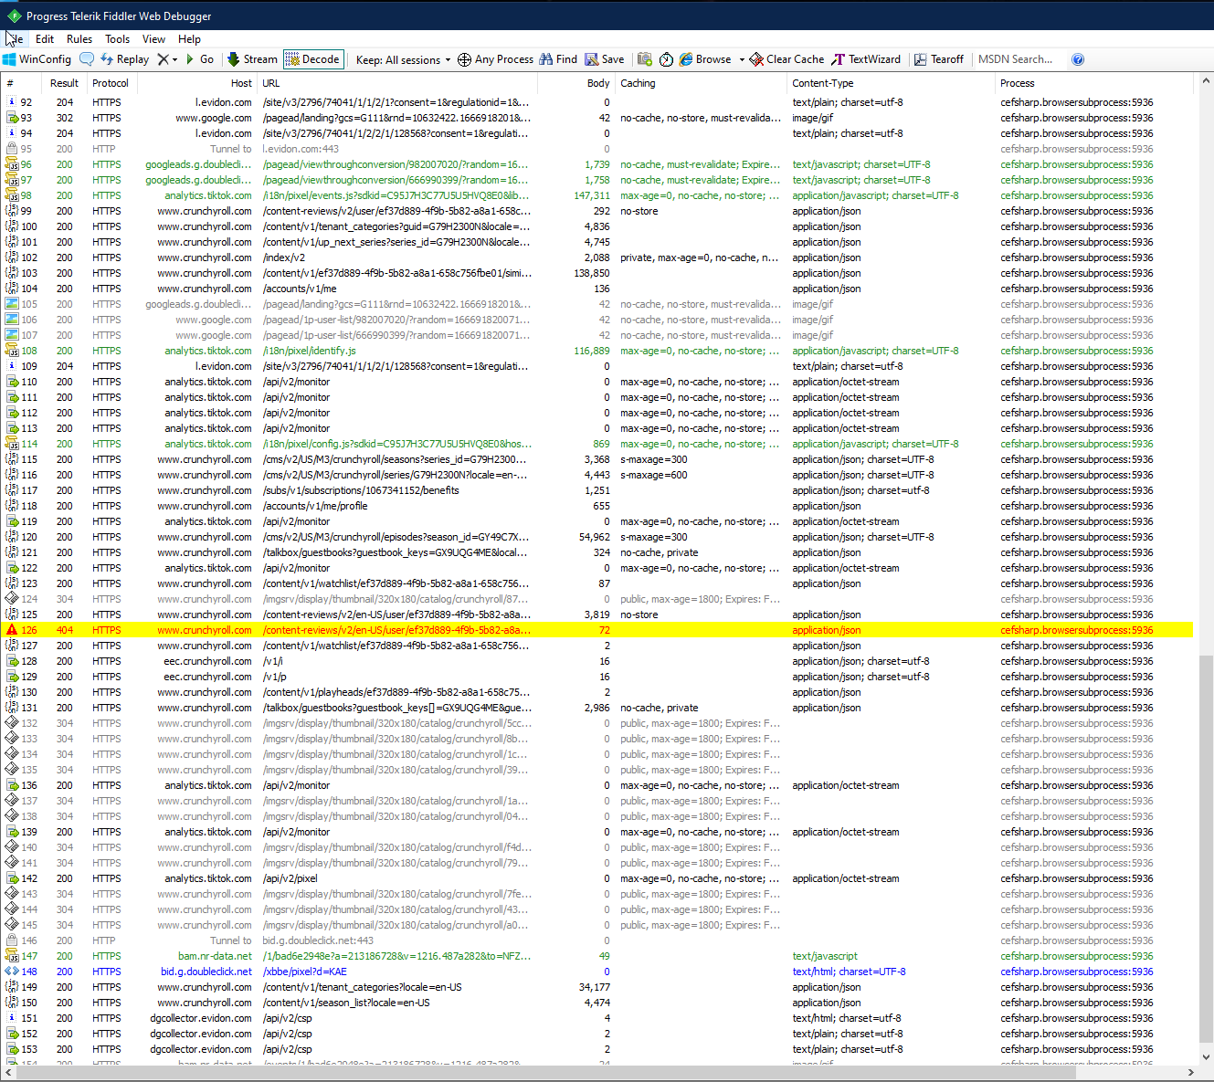Open the remove sessions dropdown arrow

click(174, 58)
